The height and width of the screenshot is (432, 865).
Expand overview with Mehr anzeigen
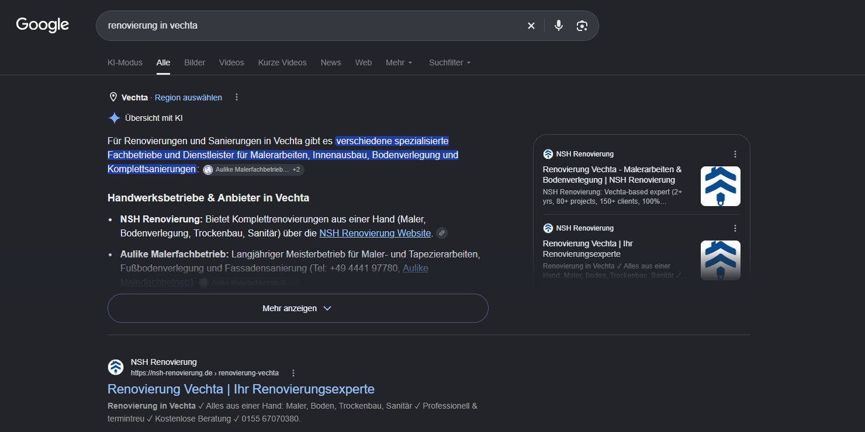[x=297, y=308]
